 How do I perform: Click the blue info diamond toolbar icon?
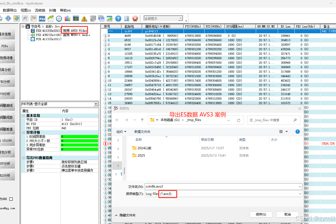pos(8,18)
